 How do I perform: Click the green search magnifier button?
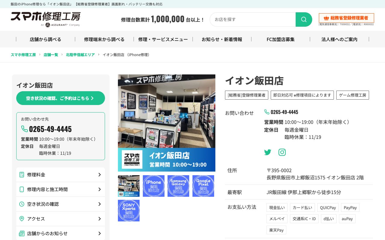coord(304,19)
